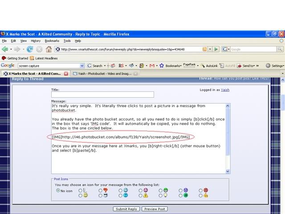The width and height of the screenshot is (285, 214).
Task: Open Google toolbar Settings
Action: 275,66
